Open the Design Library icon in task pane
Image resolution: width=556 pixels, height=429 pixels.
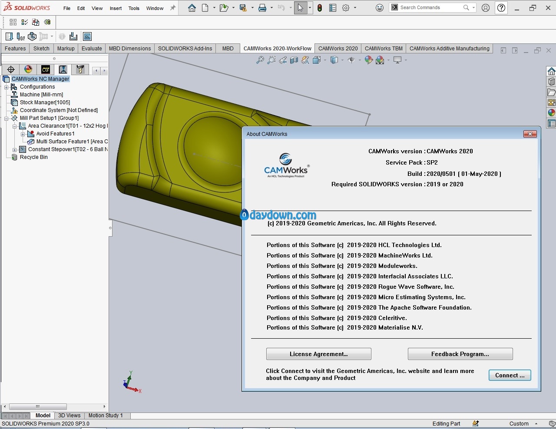click(551, 82)
